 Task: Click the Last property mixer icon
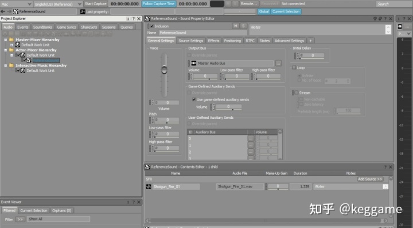point(83,11)
